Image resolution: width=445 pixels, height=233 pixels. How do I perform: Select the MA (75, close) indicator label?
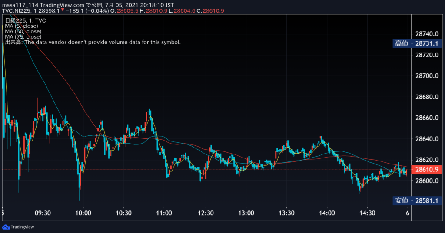click(x=23, y=37)
